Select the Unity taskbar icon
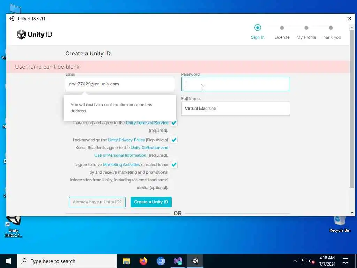This screenshot has height=268, width=357. (195, 261)
